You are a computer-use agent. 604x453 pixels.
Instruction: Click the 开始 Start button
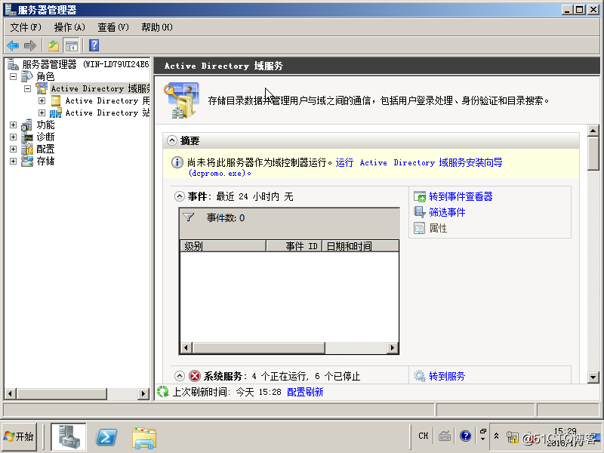[x=20, y=436]
